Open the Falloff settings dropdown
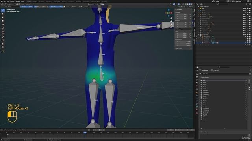Screen dimensions: 252x141 point(80,7)
